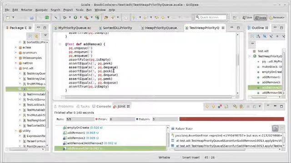The height and width of the screenshot is (163, 291).
Task: Open the Navigate menu
Action: (41, 10)
